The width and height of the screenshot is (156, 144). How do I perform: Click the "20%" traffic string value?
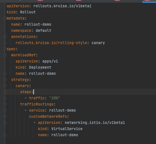(x=55, y=98)
